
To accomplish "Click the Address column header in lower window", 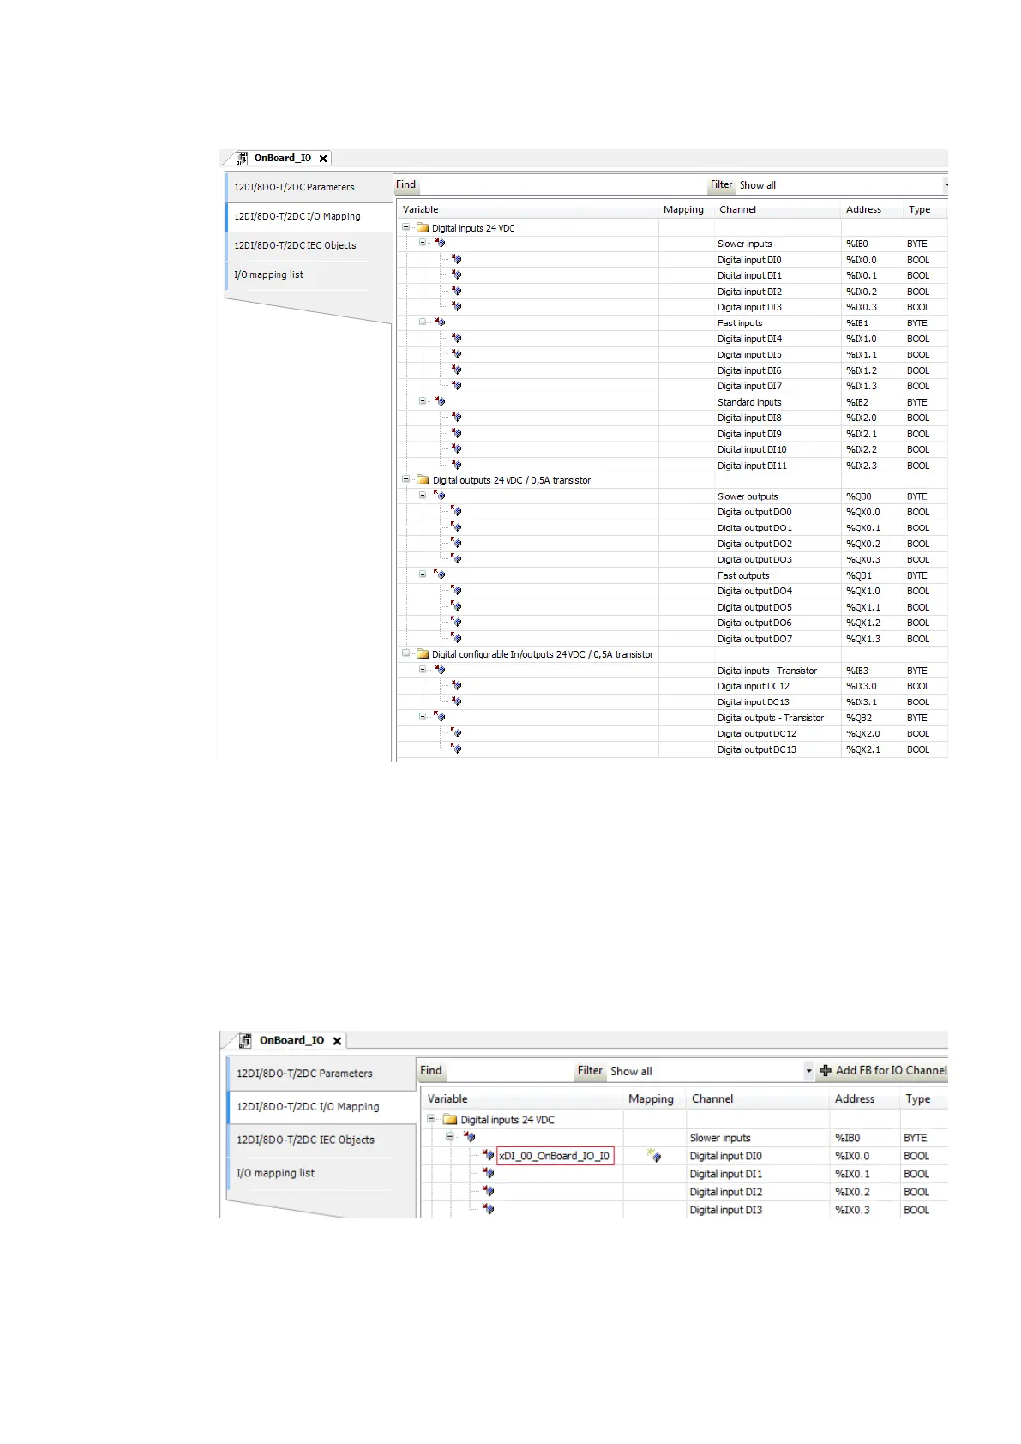I will click(x=855, y=1098).
